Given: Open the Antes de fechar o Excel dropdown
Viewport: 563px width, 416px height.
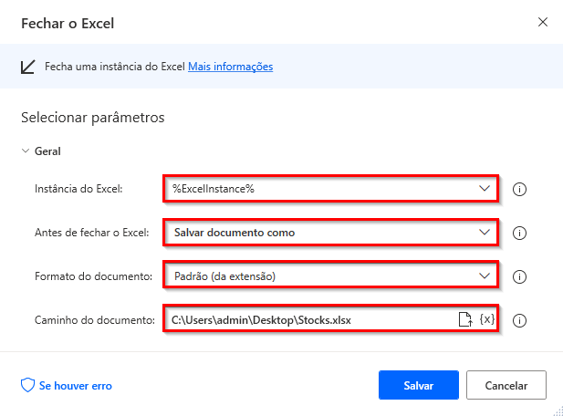Looking at the screenshot, I should coord(330,233).
